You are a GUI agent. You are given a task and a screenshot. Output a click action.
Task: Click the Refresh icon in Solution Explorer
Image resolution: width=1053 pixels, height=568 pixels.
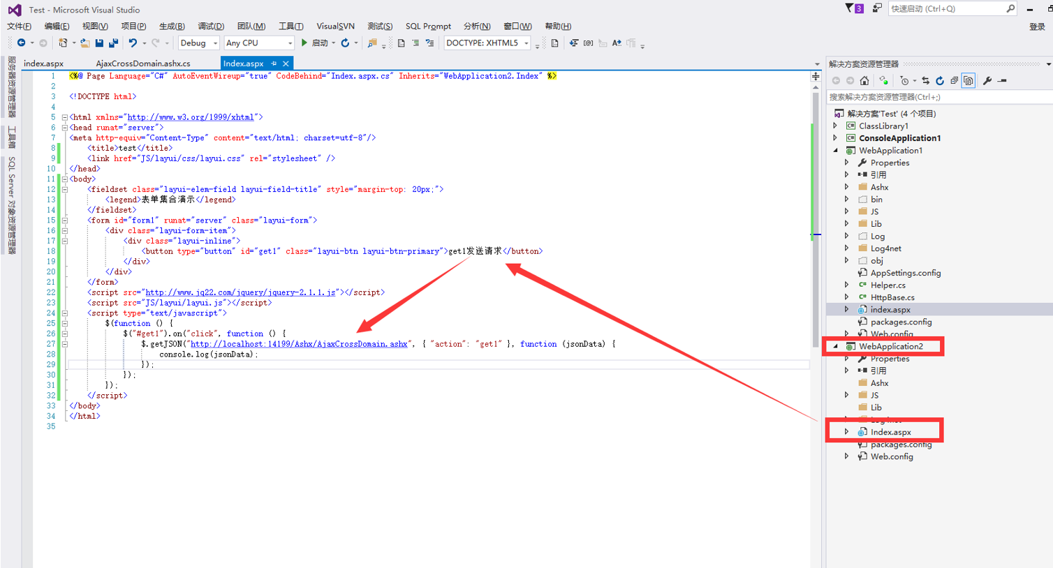coord(940,80)
